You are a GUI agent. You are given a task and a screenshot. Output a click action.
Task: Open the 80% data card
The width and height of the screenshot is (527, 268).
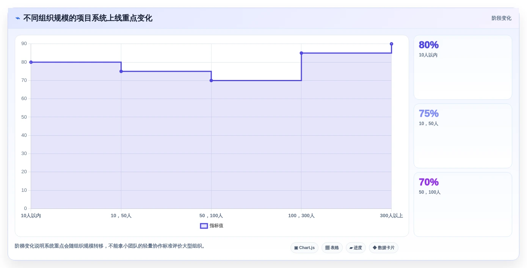pyautogui.click(x=463, y=67)
